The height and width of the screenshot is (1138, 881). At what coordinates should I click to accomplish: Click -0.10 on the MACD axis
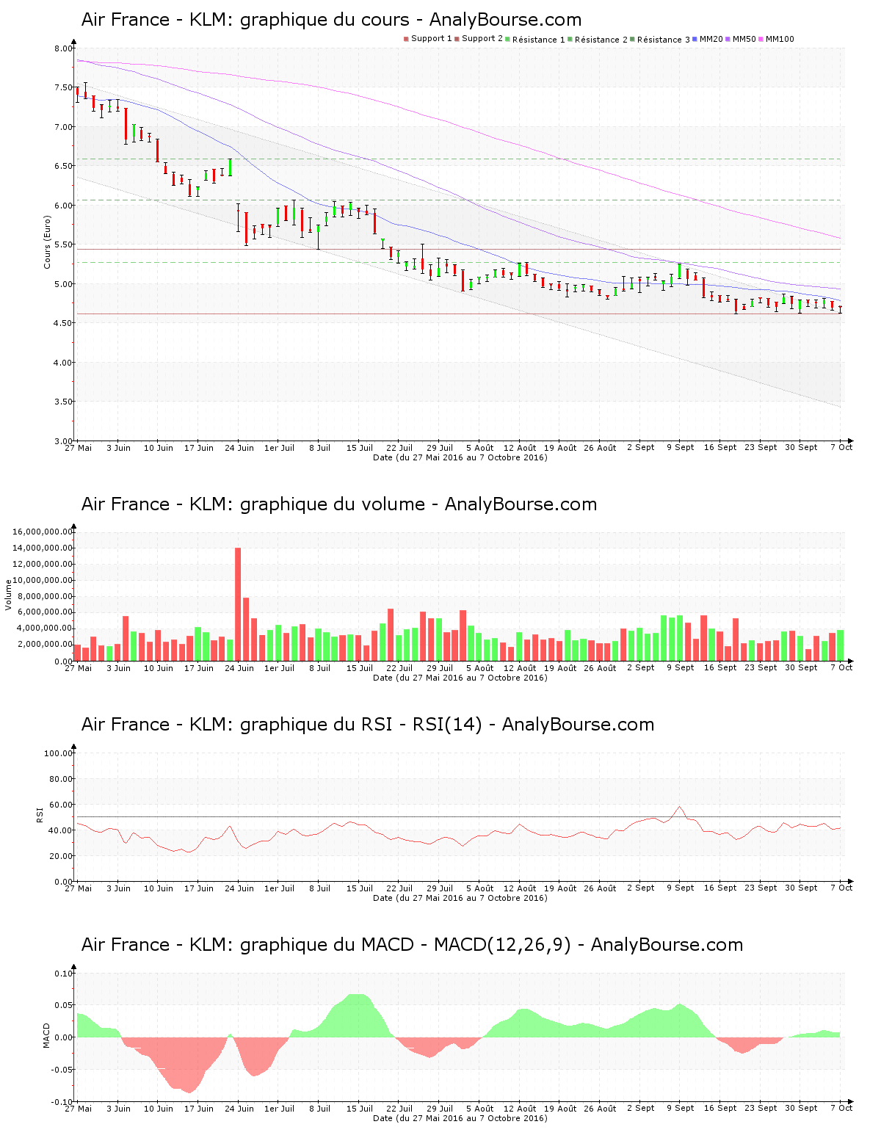tap(63, 1102)
